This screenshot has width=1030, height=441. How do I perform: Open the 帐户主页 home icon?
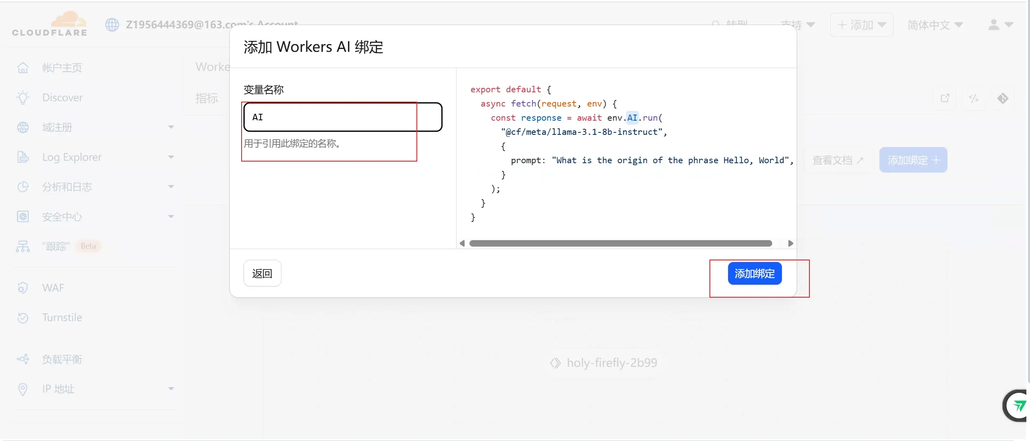point(23,68)
